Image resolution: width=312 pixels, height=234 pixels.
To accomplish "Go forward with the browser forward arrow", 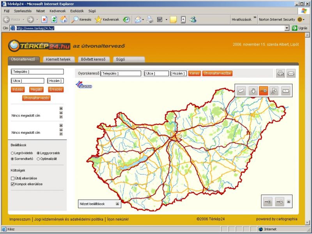I will coord(30,19).
